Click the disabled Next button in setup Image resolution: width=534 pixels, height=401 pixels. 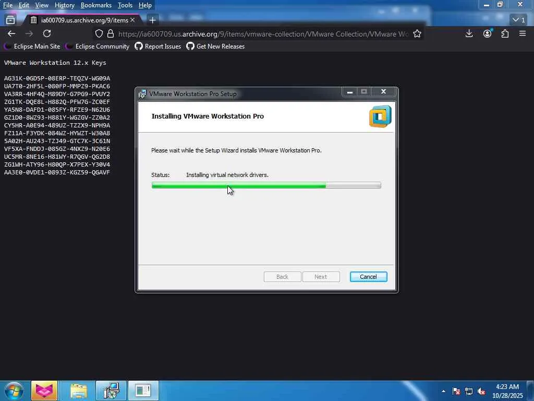point(321,277)
